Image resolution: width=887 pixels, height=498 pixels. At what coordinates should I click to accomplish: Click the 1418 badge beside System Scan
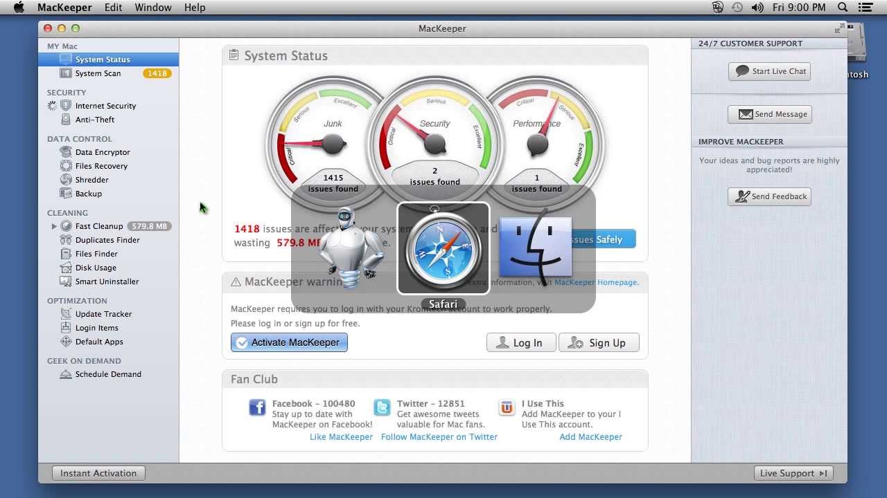click(x=157, y=73)
